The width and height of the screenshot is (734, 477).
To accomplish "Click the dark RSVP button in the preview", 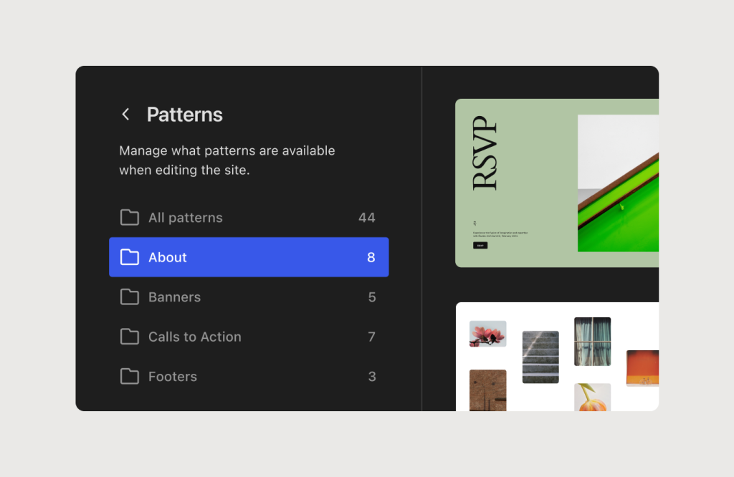I will (x=479, y=244).
